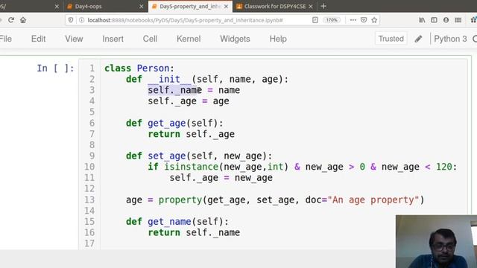This screenshot has width=477, height=268.
Task: Reload the page with the refresh icon
Action: [11, 20]
